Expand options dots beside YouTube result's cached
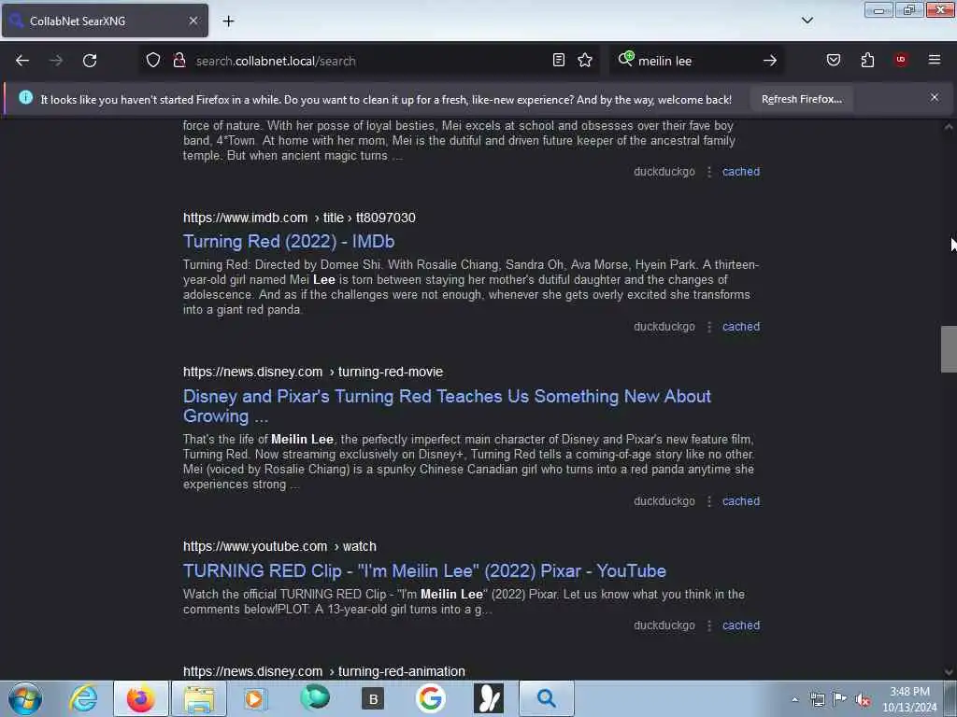The image size is (957, 717). coord(708,626)
